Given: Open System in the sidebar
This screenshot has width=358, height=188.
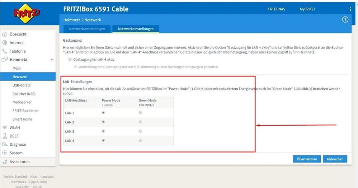Looking at the screenshot, I should 16,153.
